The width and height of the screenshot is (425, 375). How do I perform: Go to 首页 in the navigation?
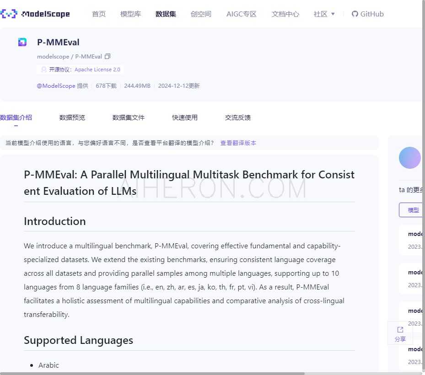pyautogui.click(x=99, y=14)
